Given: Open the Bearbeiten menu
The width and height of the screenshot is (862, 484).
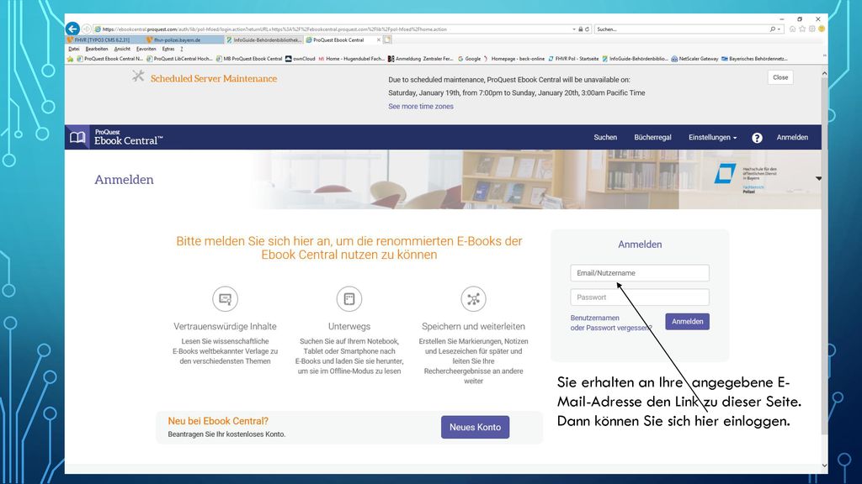Looking at the screenshot, I should point(97,49).
